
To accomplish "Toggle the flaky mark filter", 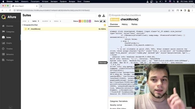I will [101, 21].
